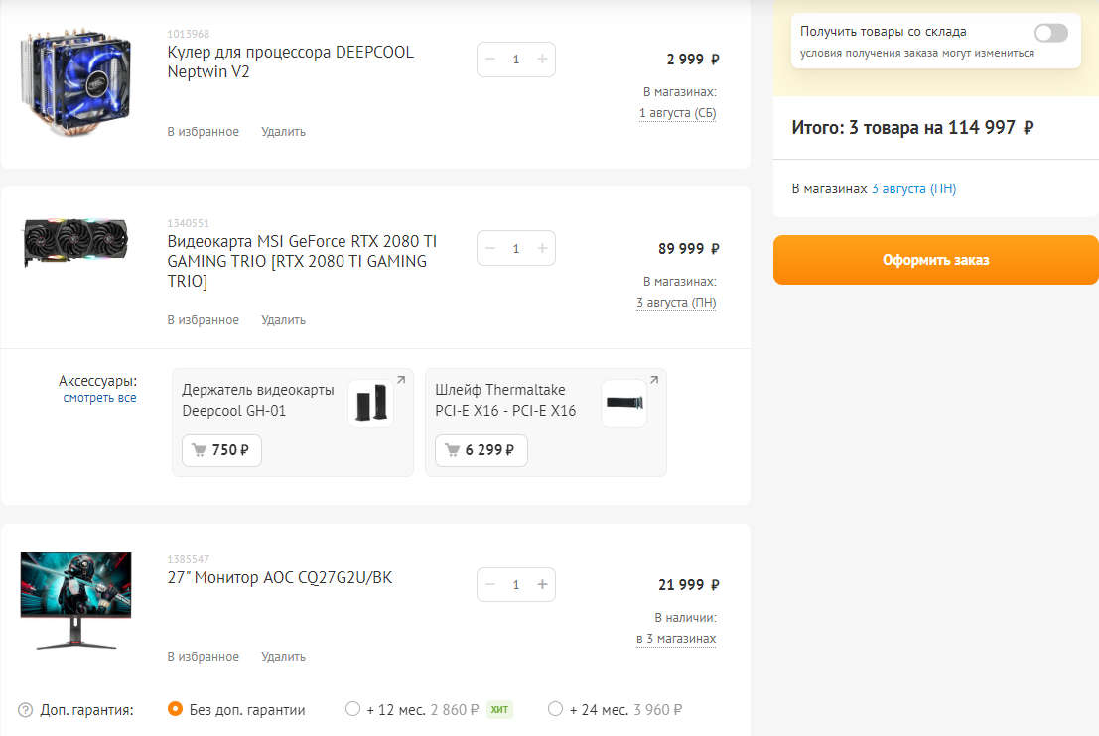Viewport: 1099px width, 736px height.
Task: Decrease MSI RTX 2080 TI quantity
Action: click(x=490, y=248)
